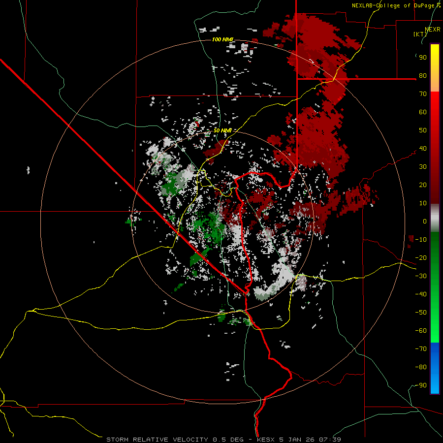Screen dimensions: 443x443
Task: Select the -10 value on velocity scale
Action: (x=421, y=240)
